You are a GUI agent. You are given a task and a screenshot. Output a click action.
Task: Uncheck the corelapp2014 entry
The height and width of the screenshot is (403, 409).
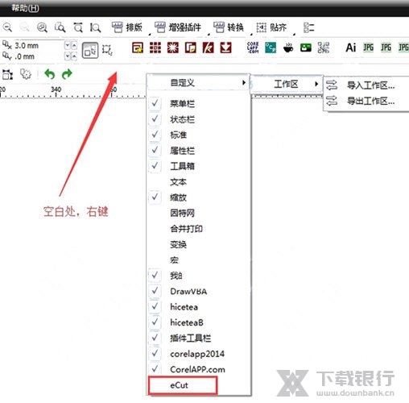pos(199,354)
